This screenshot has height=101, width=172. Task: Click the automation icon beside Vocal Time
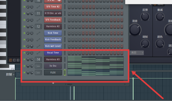(38, 53)
